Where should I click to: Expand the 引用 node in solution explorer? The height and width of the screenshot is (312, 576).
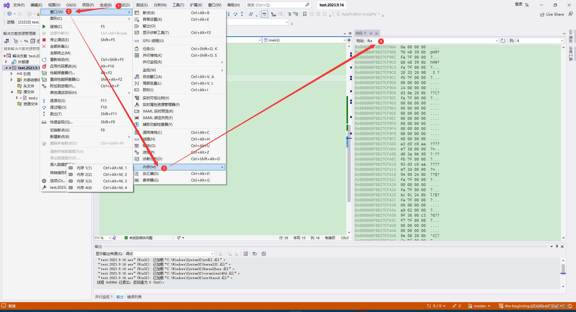point(12,73)
